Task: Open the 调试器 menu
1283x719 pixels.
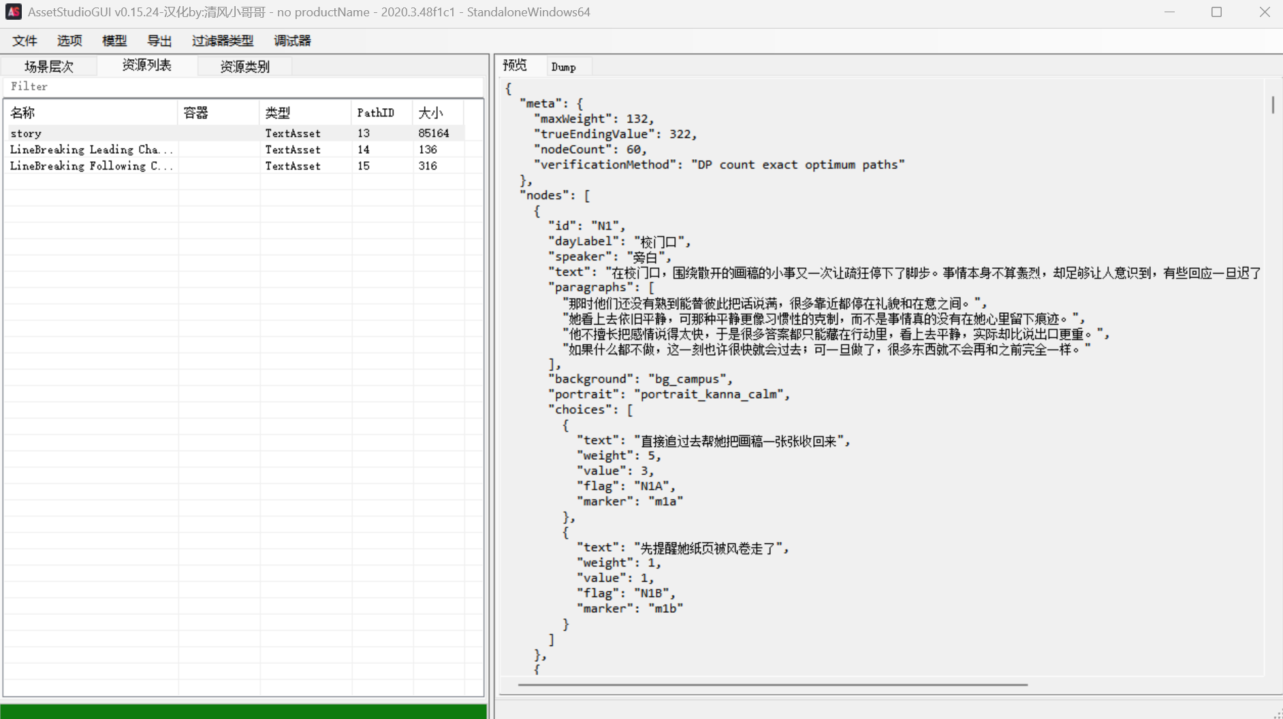Action: pyautogui.click(x=292, y=41)
